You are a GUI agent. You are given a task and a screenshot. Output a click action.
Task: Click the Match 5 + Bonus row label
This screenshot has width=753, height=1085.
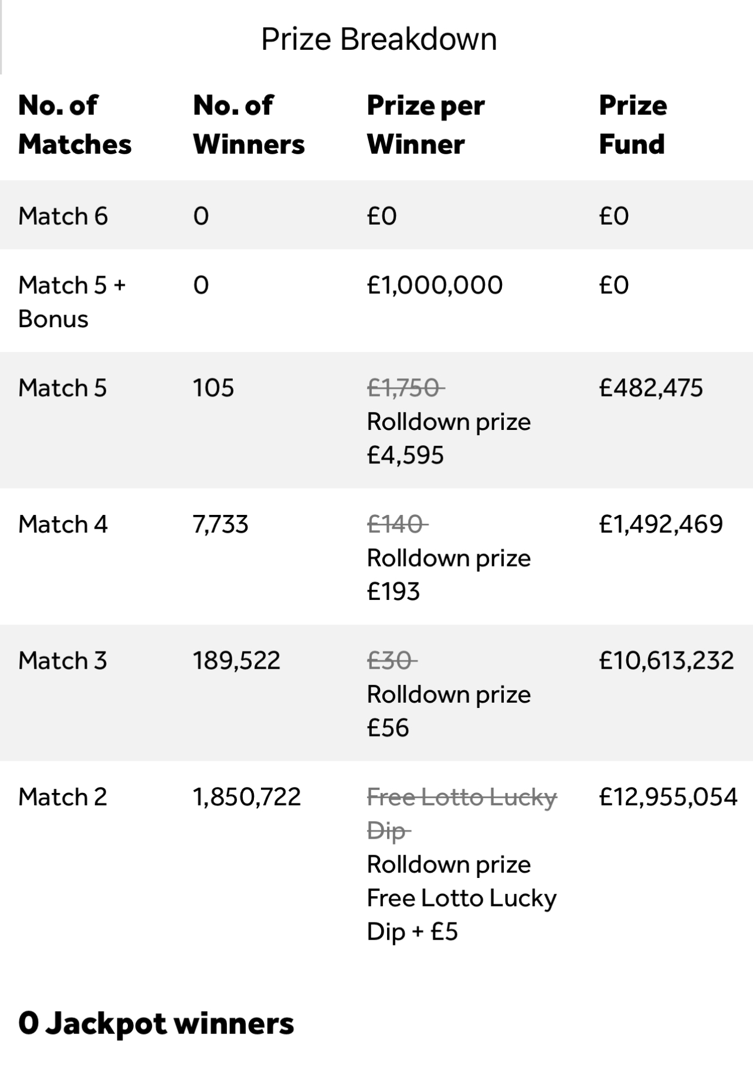point(72,301)
